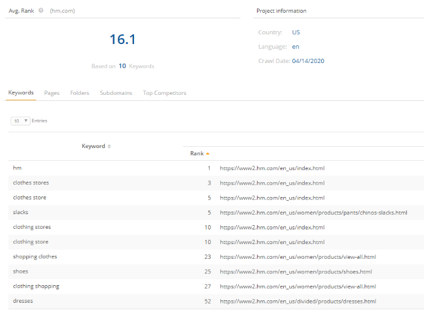
Task: Select the 'shopping clothes' keyword cell
Action: tap(35, 256)
